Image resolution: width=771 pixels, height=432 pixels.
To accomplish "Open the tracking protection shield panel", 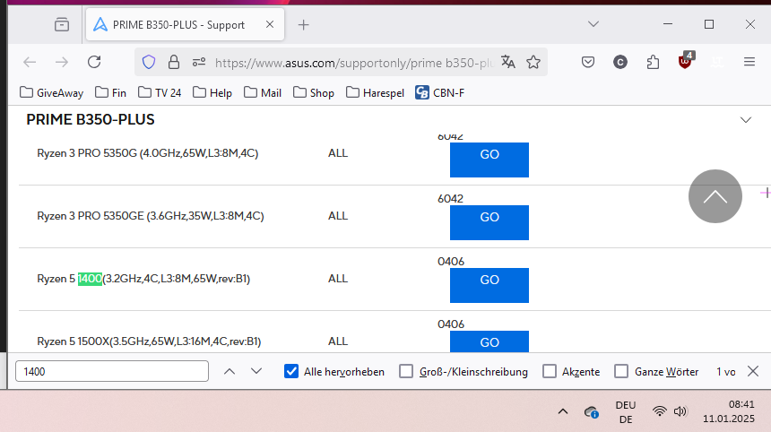I will 149,62.
